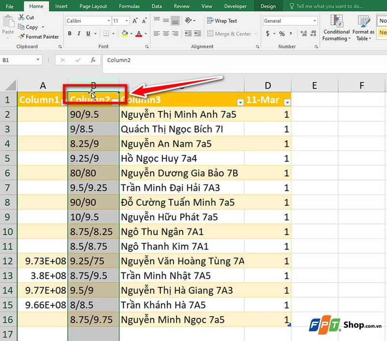Switch to the Design ribbon tab

(269, 6)
